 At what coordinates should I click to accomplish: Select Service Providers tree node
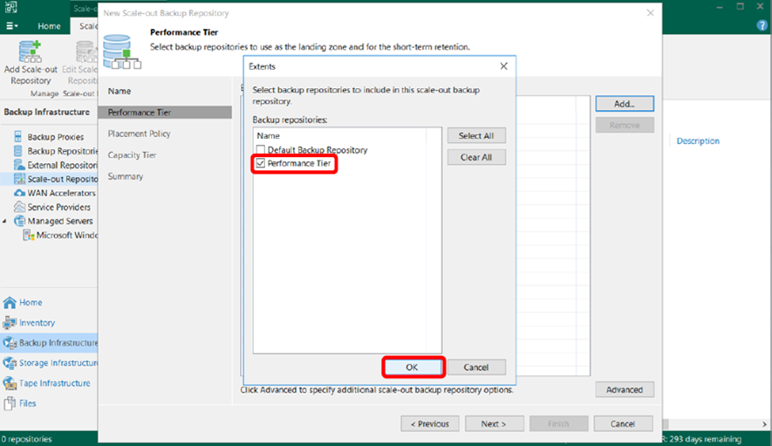pos(59,207)
